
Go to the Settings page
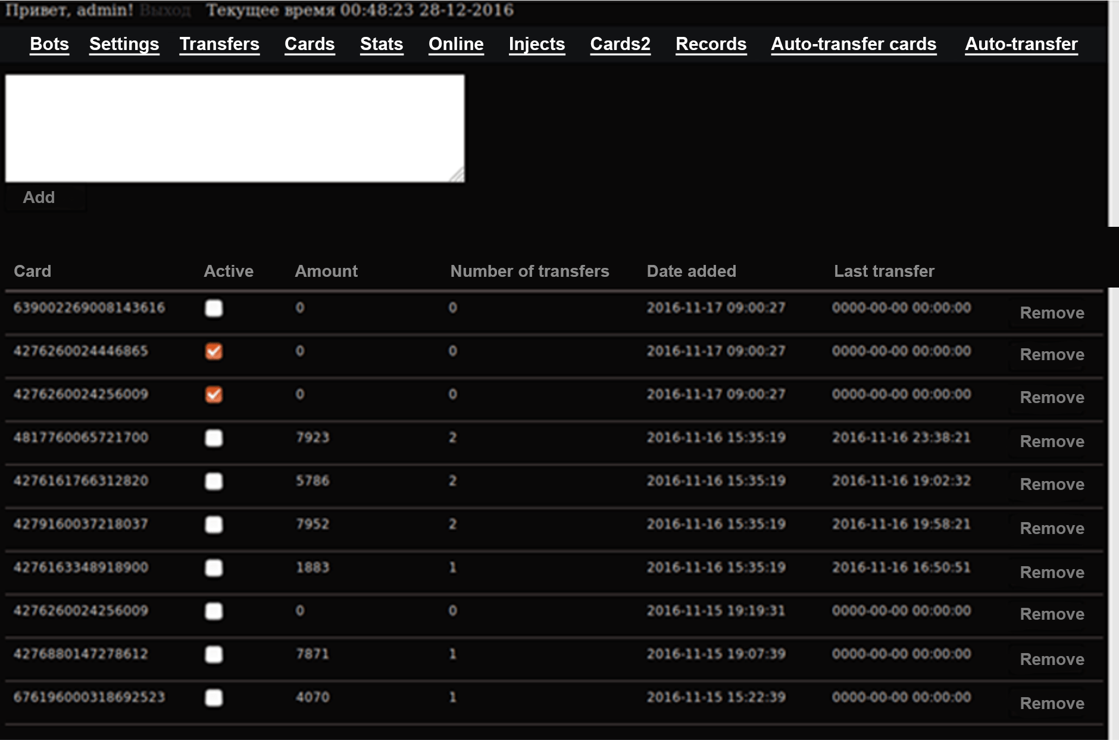[x=124, y=44]
